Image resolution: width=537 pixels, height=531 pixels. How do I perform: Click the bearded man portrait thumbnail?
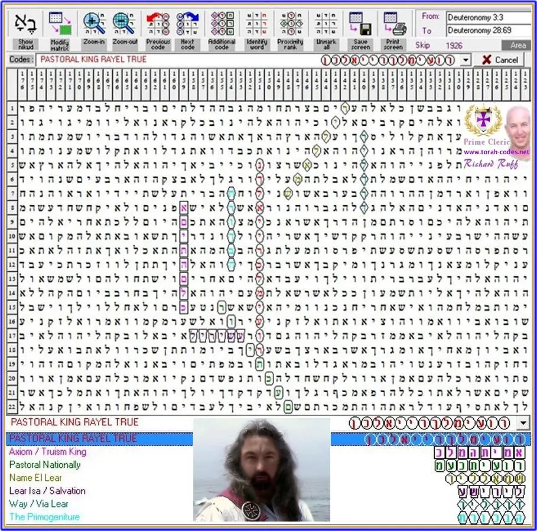click(262, 470)
